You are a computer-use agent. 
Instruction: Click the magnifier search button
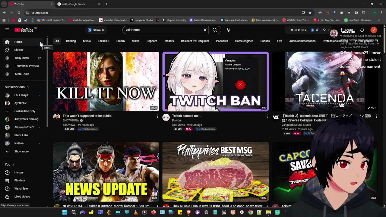pos(215,30)
